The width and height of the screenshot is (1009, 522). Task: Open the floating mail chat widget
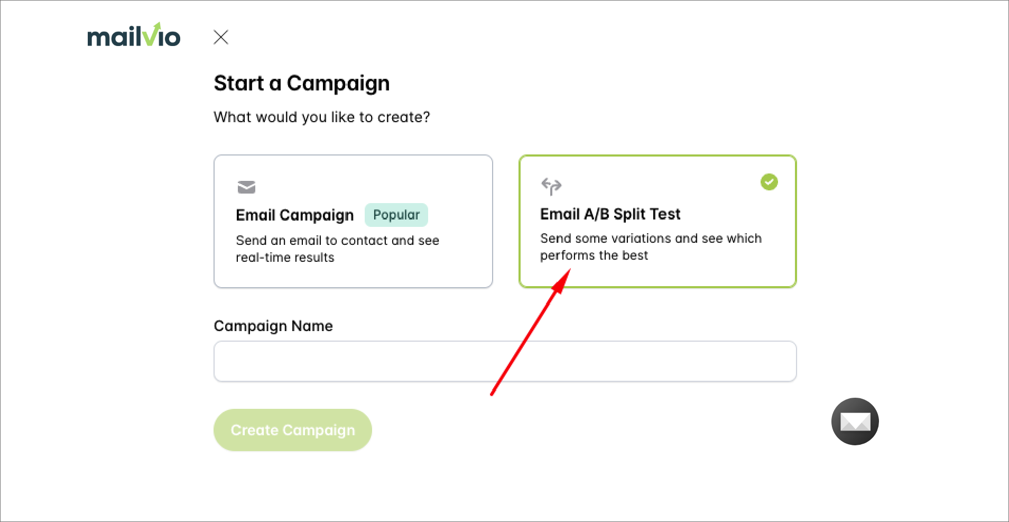coord(855,422)
